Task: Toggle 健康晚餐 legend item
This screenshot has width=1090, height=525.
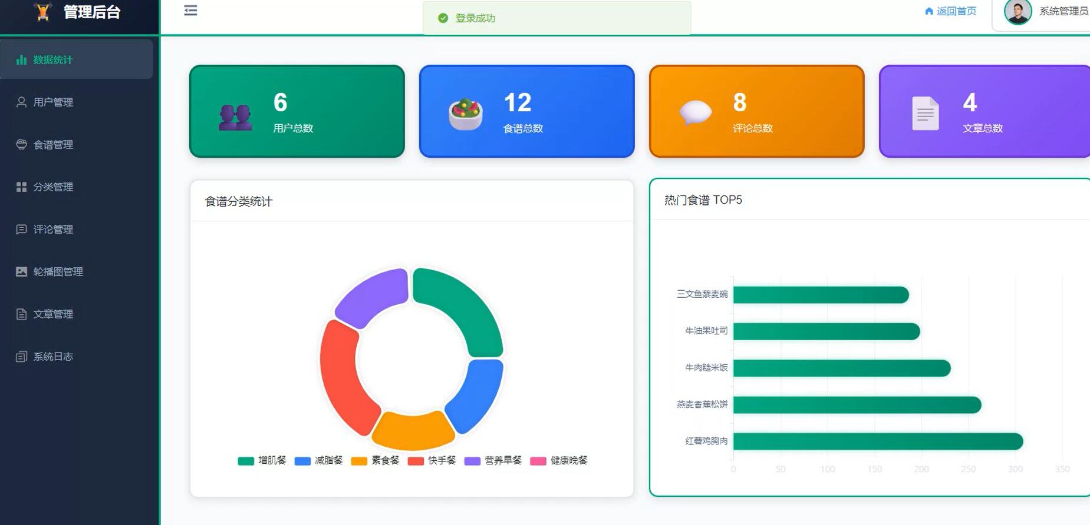Action: (559, 460)
